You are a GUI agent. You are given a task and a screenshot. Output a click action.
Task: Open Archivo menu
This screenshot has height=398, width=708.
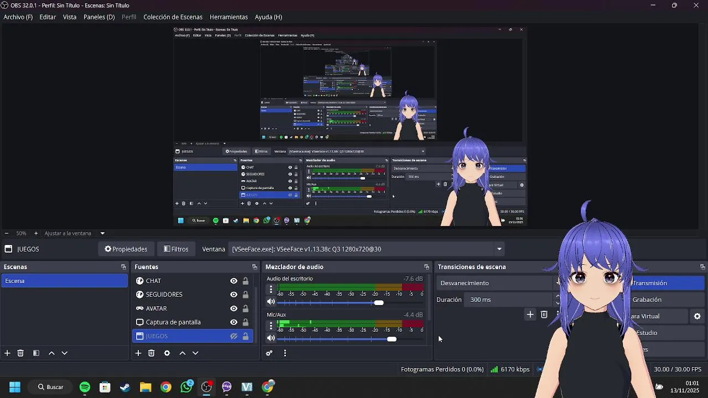18,17
